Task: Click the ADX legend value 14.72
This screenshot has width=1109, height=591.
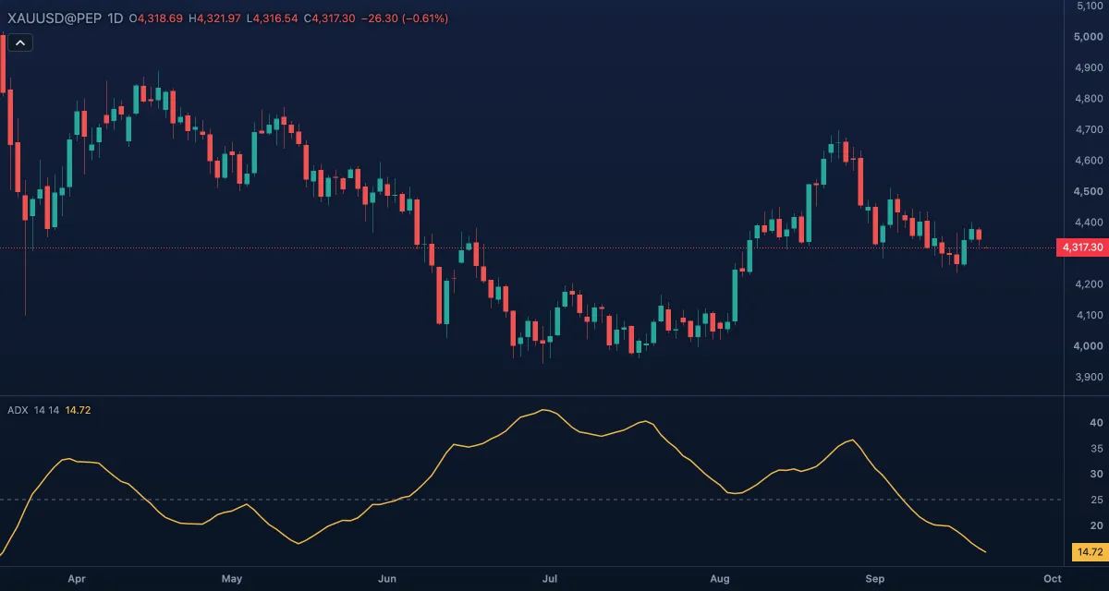Action: (79, 409)
